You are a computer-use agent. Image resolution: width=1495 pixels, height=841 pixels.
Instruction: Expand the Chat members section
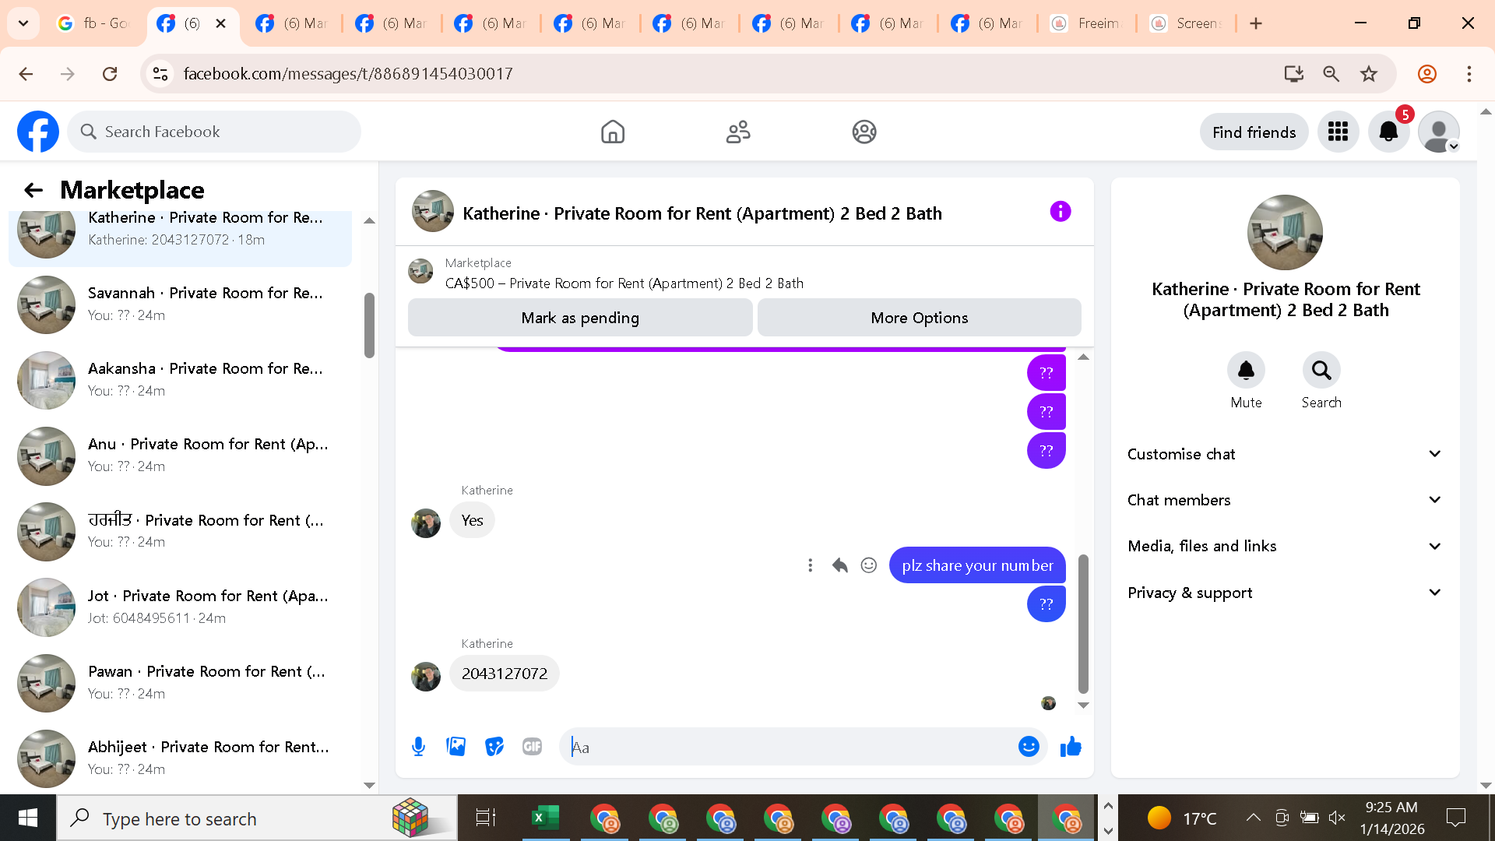(x=1284, y=500)
